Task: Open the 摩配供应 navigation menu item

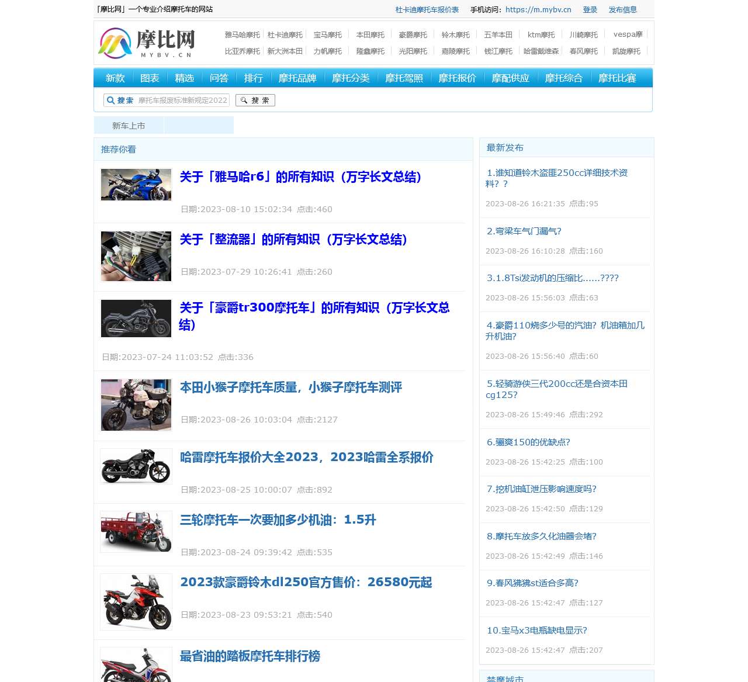Action: point(510,78)
